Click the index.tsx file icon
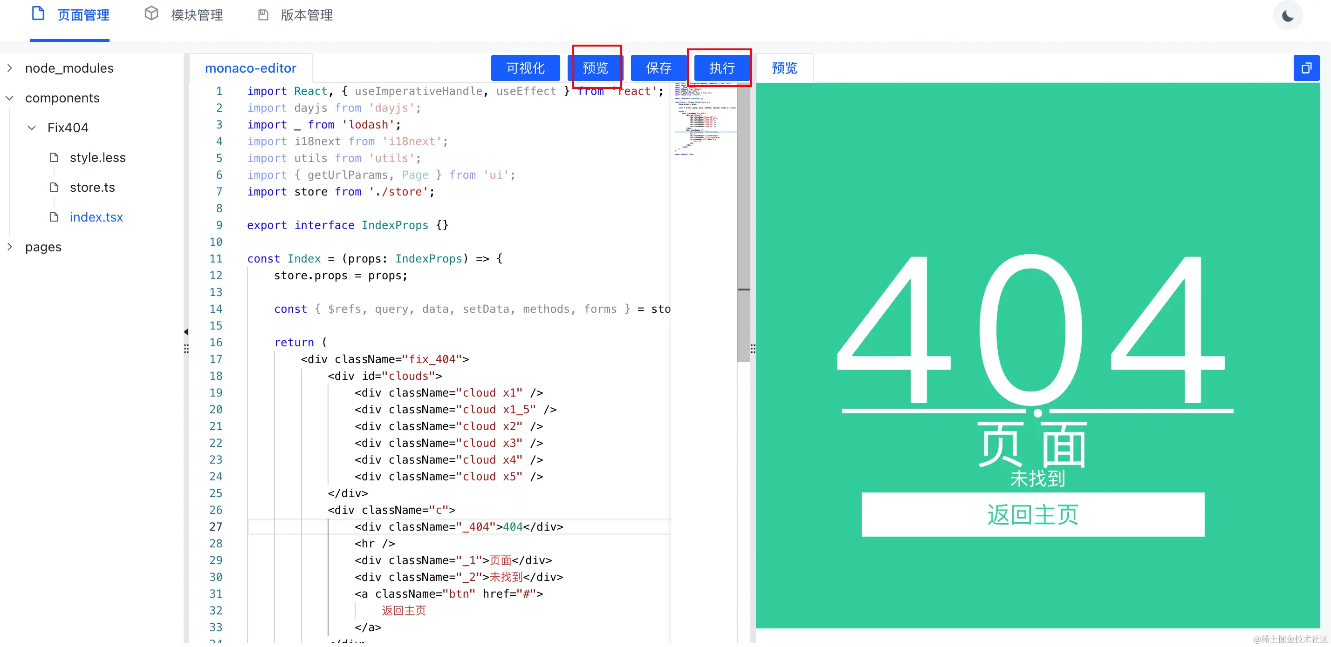The height and width of the screenshot is (647, 1331). point(54,217)
